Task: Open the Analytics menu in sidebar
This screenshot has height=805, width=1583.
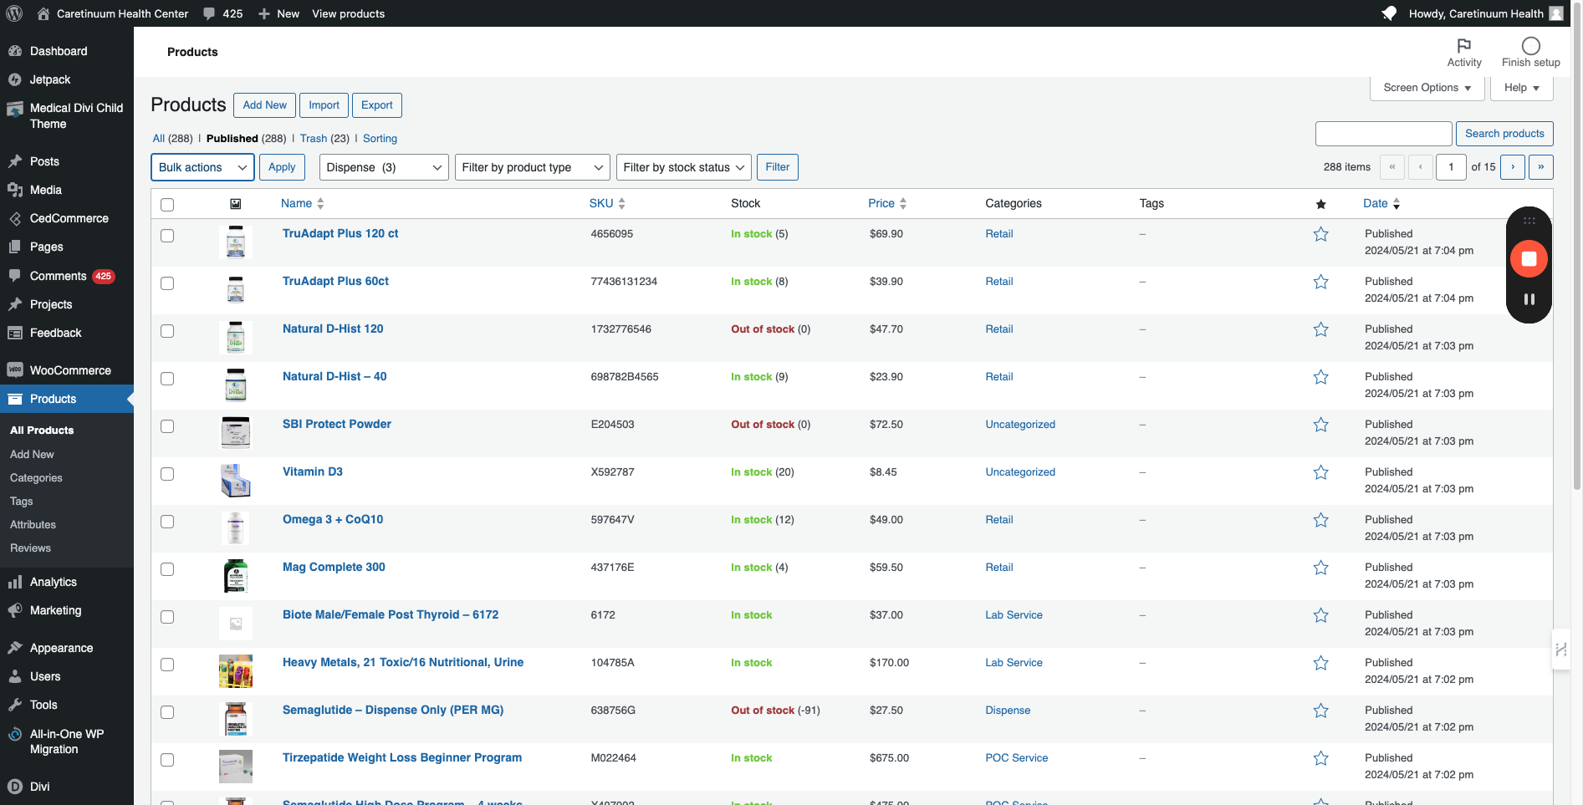Action: pyautogui.click(x=54, y=582)
